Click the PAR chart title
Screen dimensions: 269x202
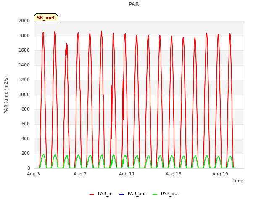(x=134, y=4)
